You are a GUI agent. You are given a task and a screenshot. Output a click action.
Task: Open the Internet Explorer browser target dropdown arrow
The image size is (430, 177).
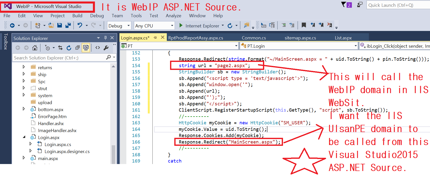[223, 25]
